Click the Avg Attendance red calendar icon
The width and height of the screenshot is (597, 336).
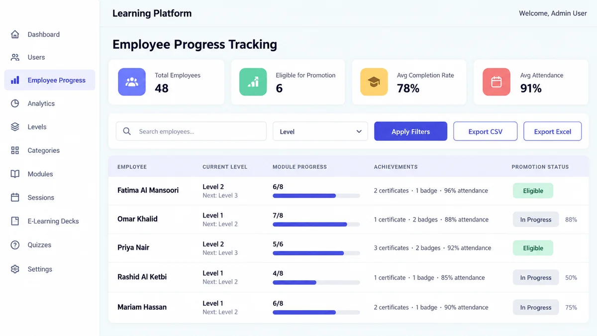pyautogui.click(x=497, y=82)
